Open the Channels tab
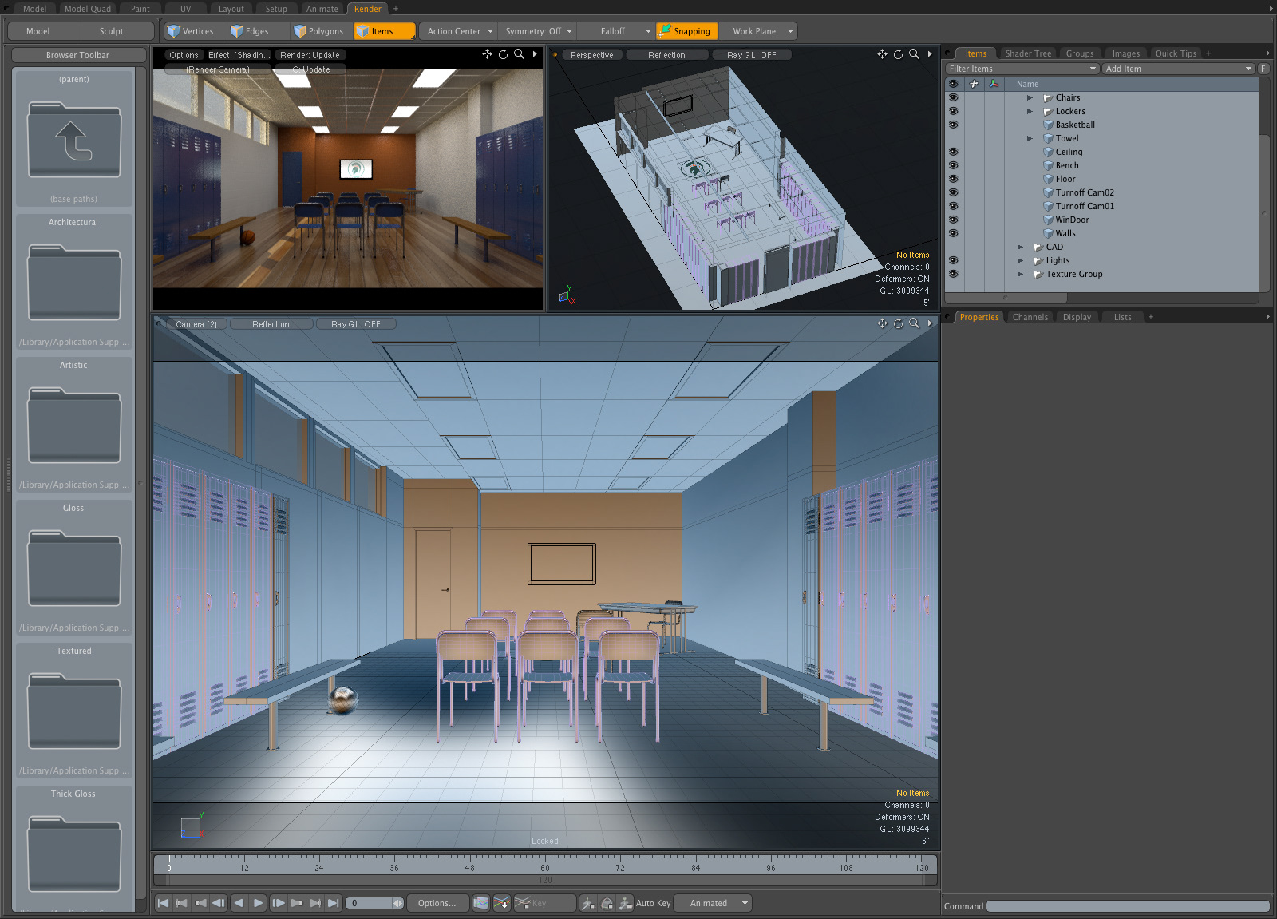Image resolution: width=1277 pixels, height=919 pixels. (x=1030, y=317)
